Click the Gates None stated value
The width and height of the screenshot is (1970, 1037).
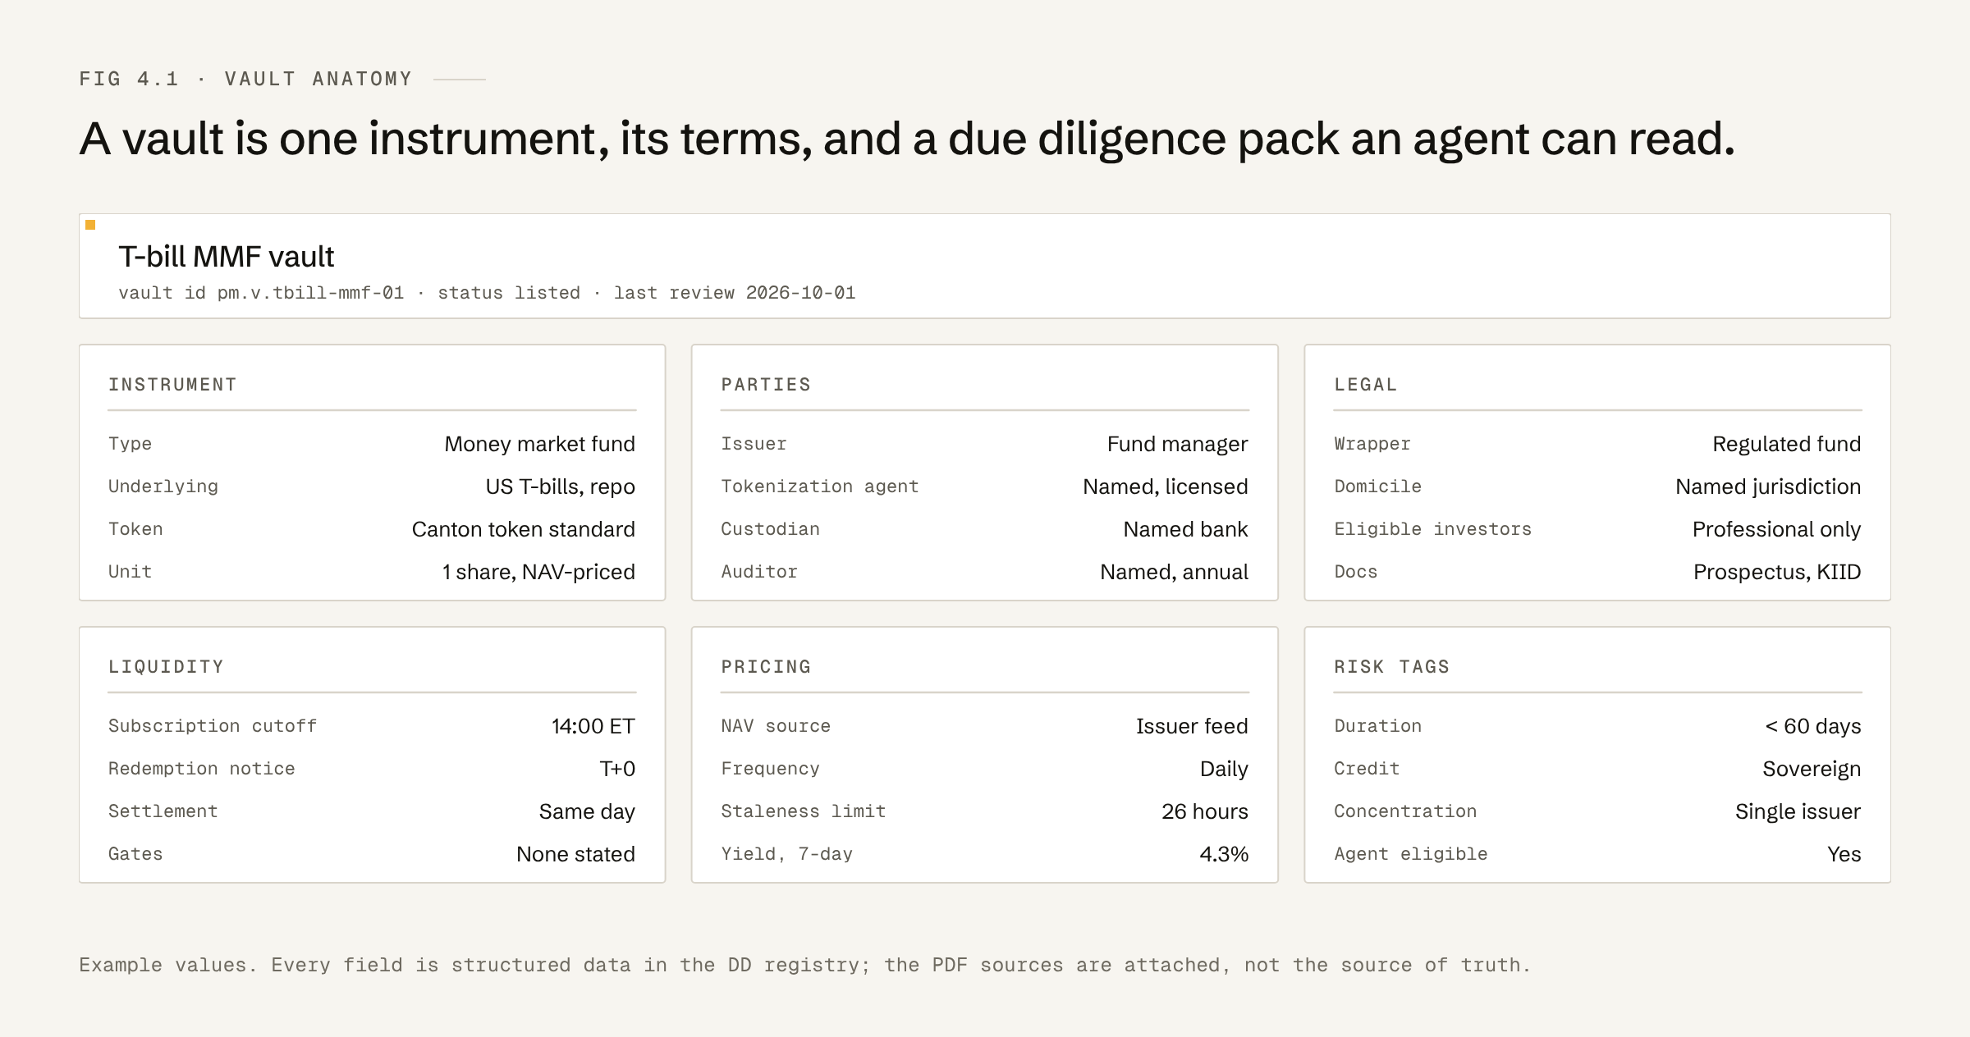(x=575, y=854)
